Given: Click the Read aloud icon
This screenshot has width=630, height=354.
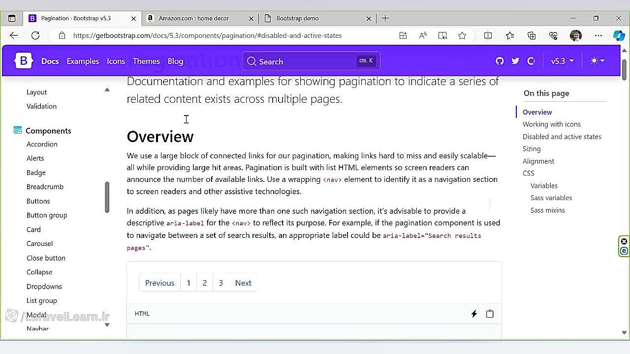Looking at the screenshot, I should [x=423, y=35].
